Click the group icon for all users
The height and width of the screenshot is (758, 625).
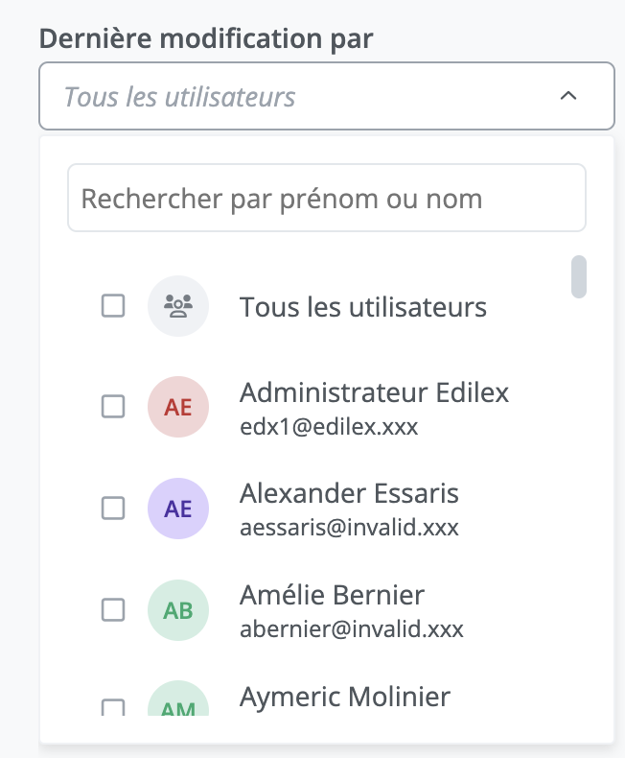(x=178, y=307)
